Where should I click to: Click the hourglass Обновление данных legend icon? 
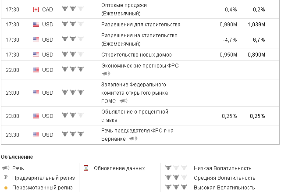(86, 168)
